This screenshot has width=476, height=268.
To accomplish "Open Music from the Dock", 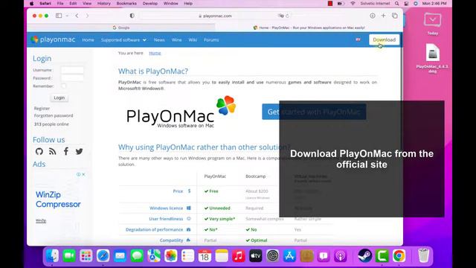I will tap(239, 255).
